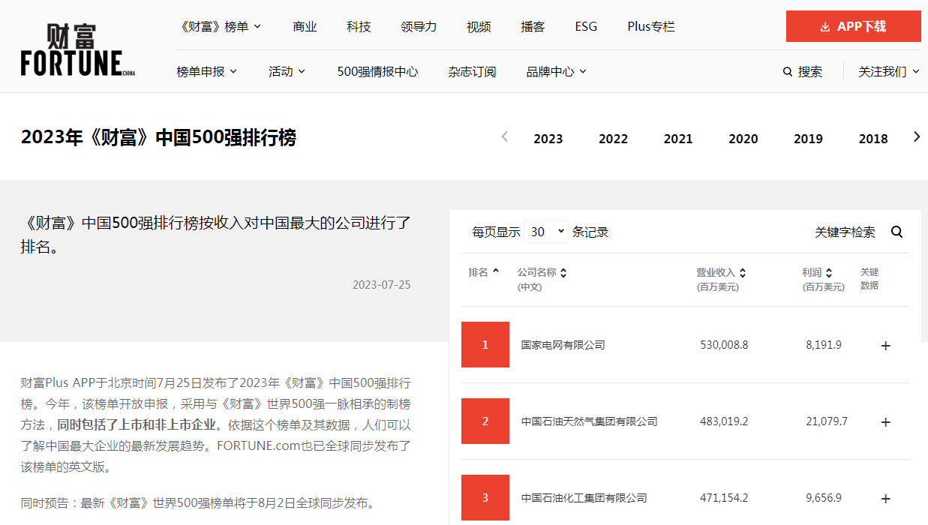Open the 《财富》榜单 dropdown menu
The height and width of the screenshot is (525, 928).
pos(221,27)
